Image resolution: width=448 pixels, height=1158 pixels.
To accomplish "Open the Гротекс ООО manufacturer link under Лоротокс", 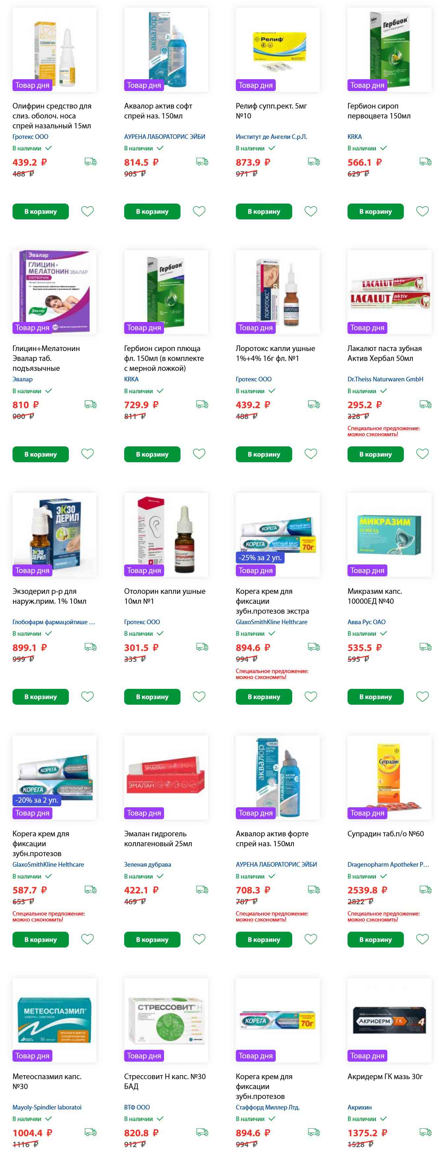I will pos(254,379).
